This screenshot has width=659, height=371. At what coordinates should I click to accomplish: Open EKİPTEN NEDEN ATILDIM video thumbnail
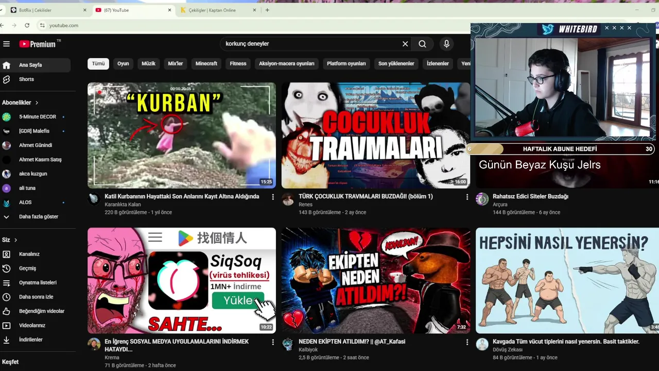tap(376, 281)
